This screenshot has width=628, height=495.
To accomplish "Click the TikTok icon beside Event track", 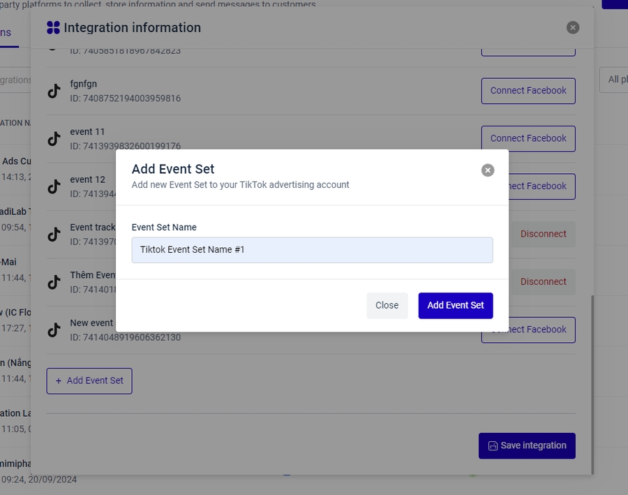I will coord(54,235).
